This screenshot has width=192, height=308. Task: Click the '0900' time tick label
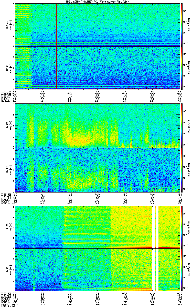(97, 304)
